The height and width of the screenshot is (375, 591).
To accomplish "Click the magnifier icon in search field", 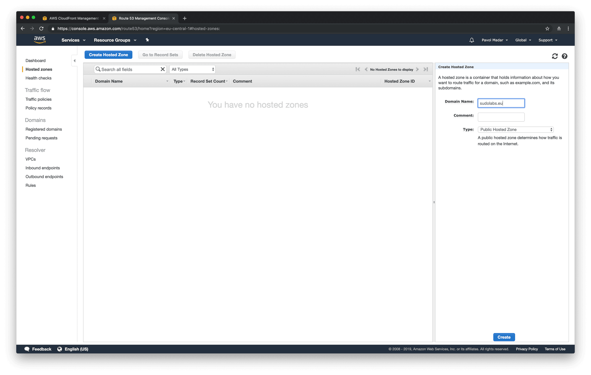I will 98,69.
